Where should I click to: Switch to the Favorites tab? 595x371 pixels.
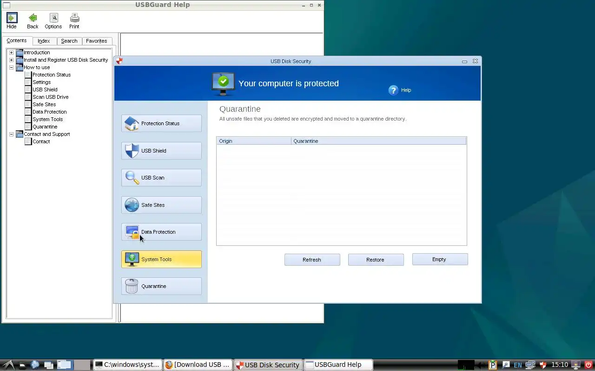click(x=97, y=41)
